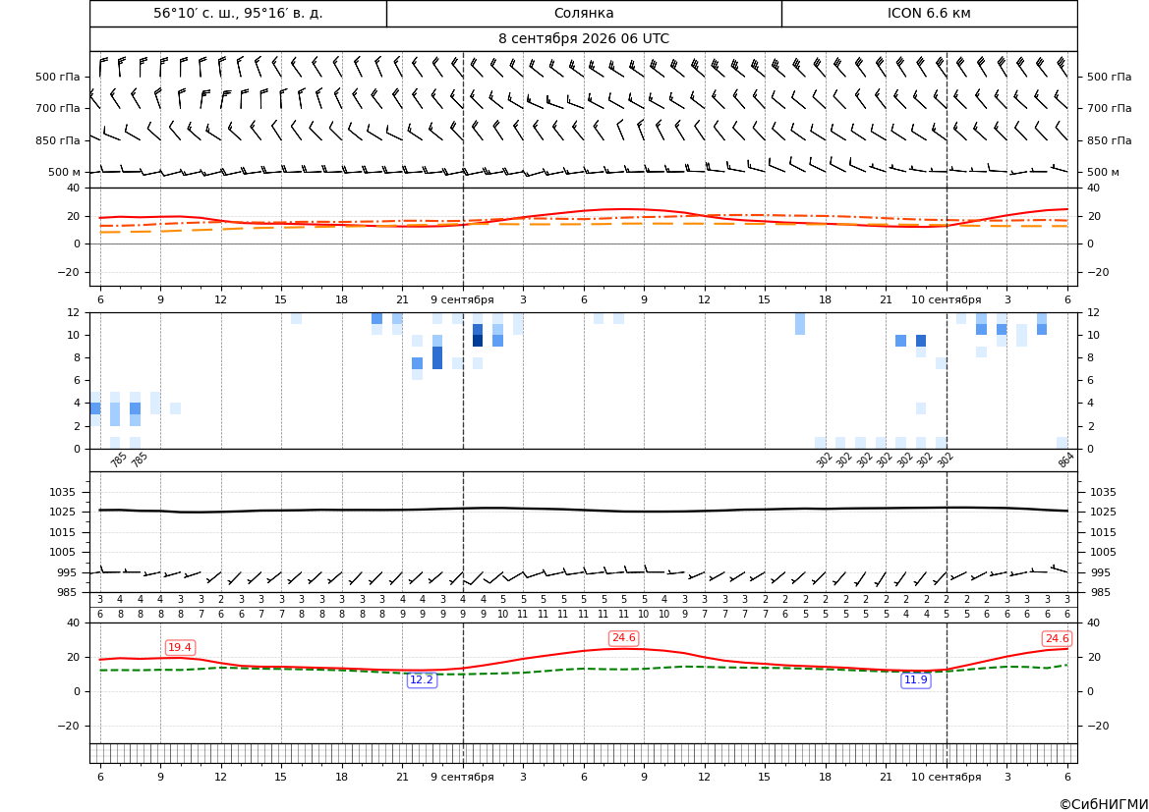
Task: Click the 9 сентября marker on upper time axis
Action: coord(462,299)
